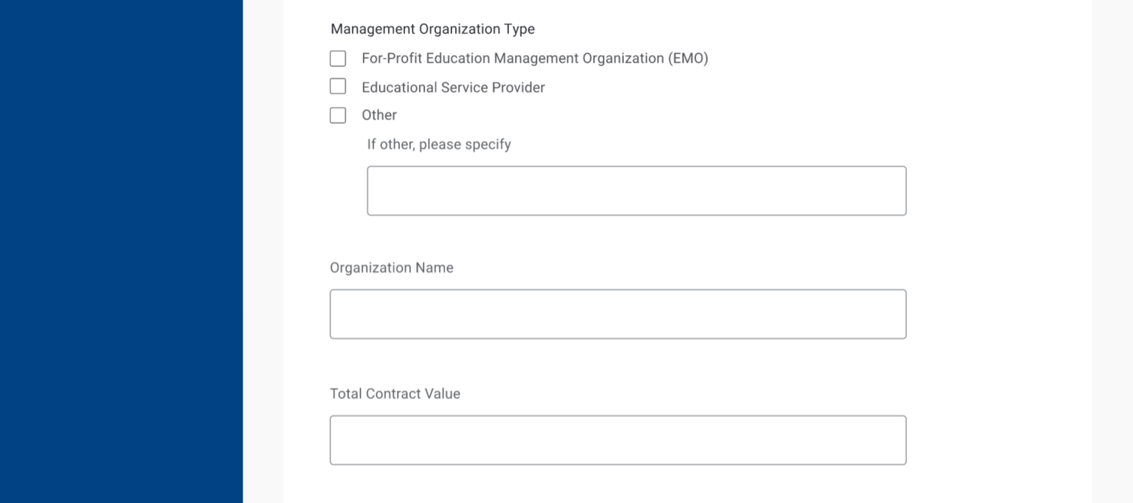Click the gray margin right of the form card
Screen dimensions: 1133x503
click(1112, 252)
